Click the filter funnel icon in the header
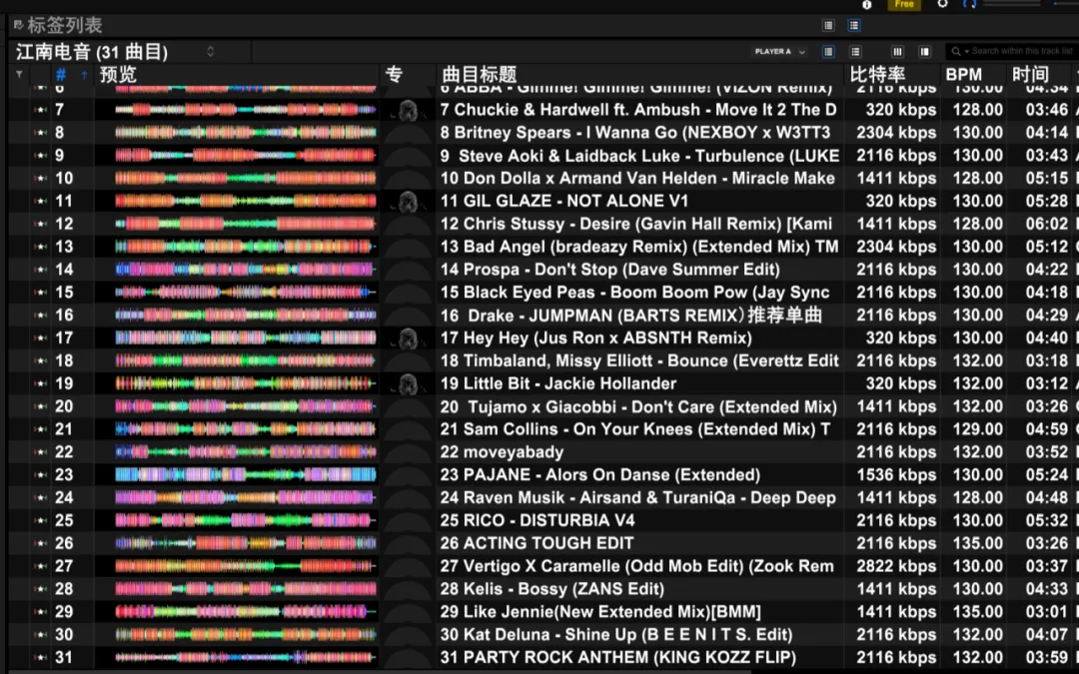The width and height of the screenshot is (1079, 674). pos(19,74)
